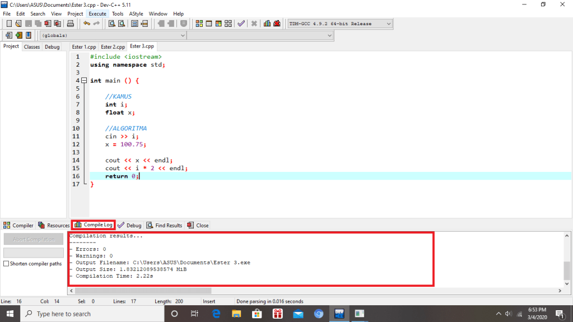Image resolution: width=573 pixels, height=322 pixels.
Task: Click the Syntax Check checkmark icon
Action: (x=241, y=24)
